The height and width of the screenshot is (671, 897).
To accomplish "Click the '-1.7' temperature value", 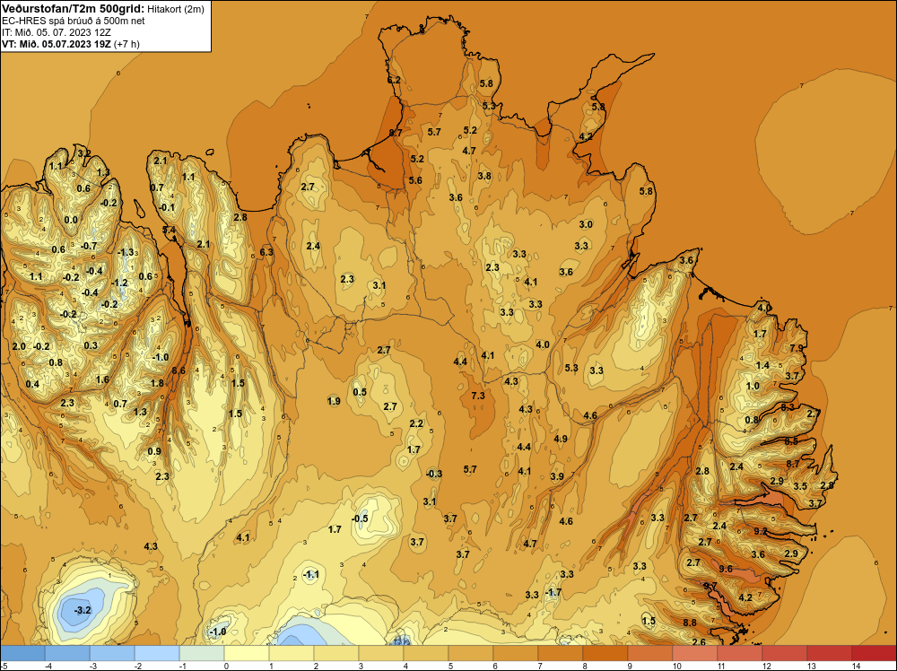I will coord(553,592).
